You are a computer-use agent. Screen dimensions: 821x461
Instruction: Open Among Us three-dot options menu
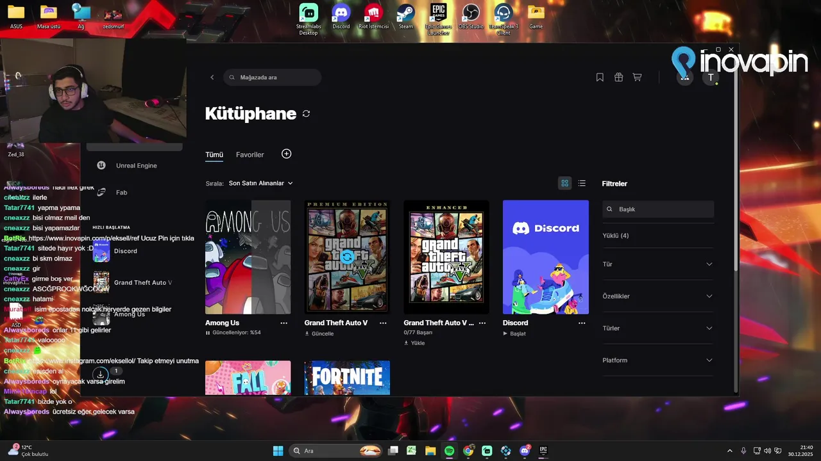(284, 323)
